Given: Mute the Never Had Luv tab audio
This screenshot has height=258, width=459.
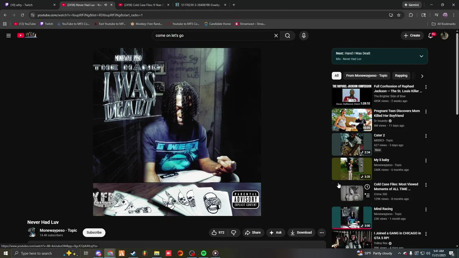Looking at the screenshot, I should coord(105,5).
